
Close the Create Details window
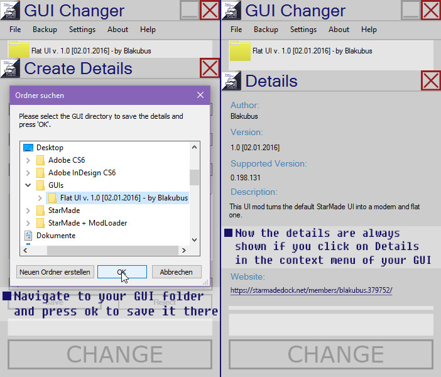click(x=210, y=68)
